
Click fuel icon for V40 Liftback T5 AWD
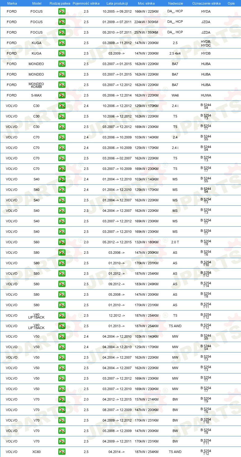click(62, 326)
